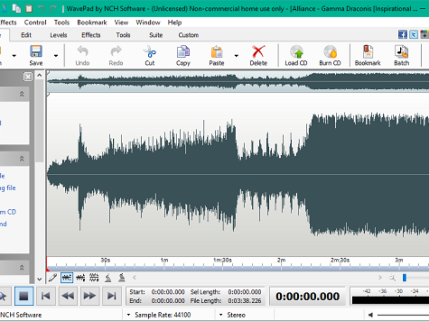This screenshot has height=321, width=429.
Task: Open the Load CD tool
Action: (296, 52)
